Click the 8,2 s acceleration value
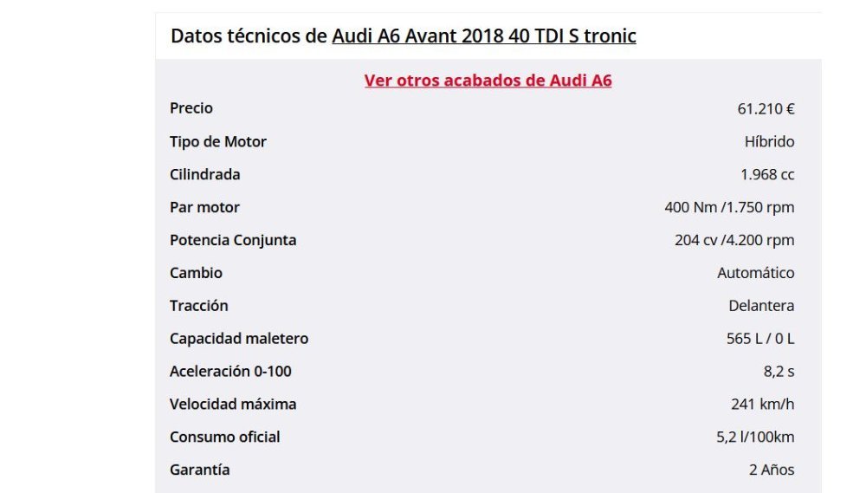The image size is (866, 493). pyautogui.click(x=779, y=372)
